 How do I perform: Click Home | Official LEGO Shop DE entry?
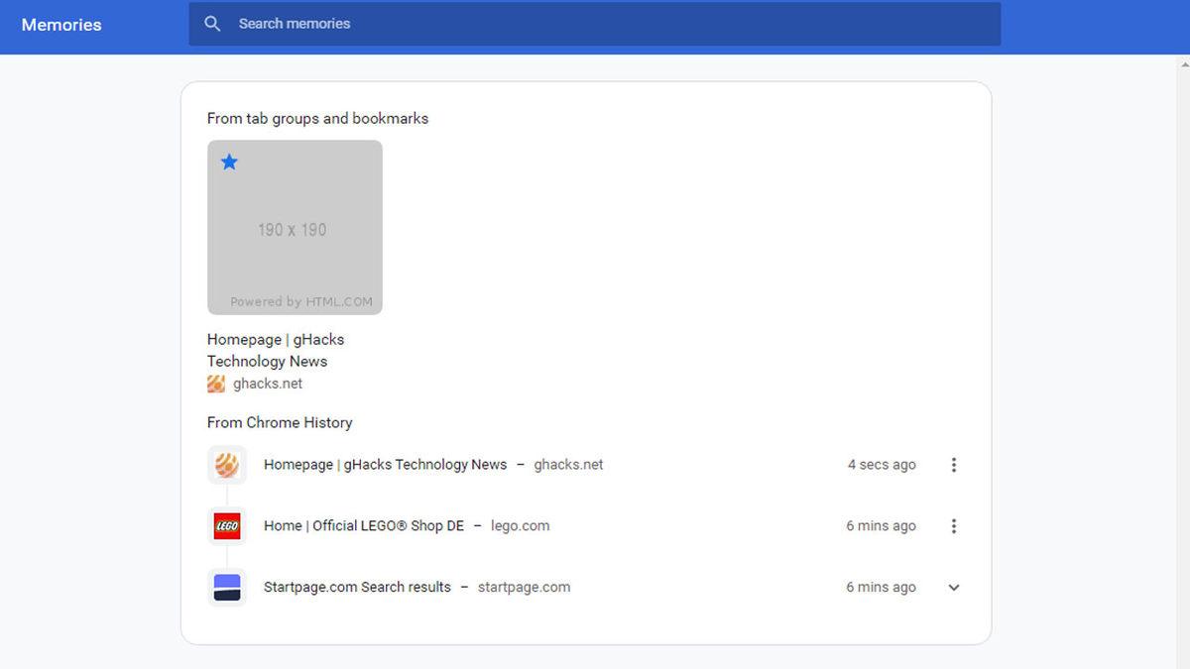point(363,525)
